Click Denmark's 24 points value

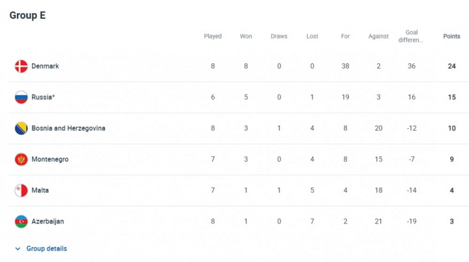coord(451,66)
